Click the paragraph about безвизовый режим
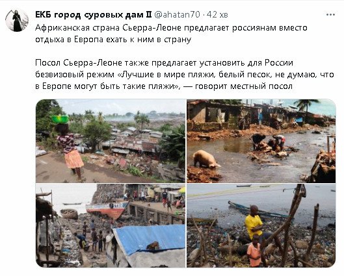 (185, 75)
